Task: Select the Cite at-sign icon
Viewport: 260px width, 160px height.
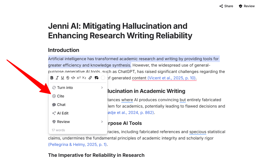Action: point(54,96)
